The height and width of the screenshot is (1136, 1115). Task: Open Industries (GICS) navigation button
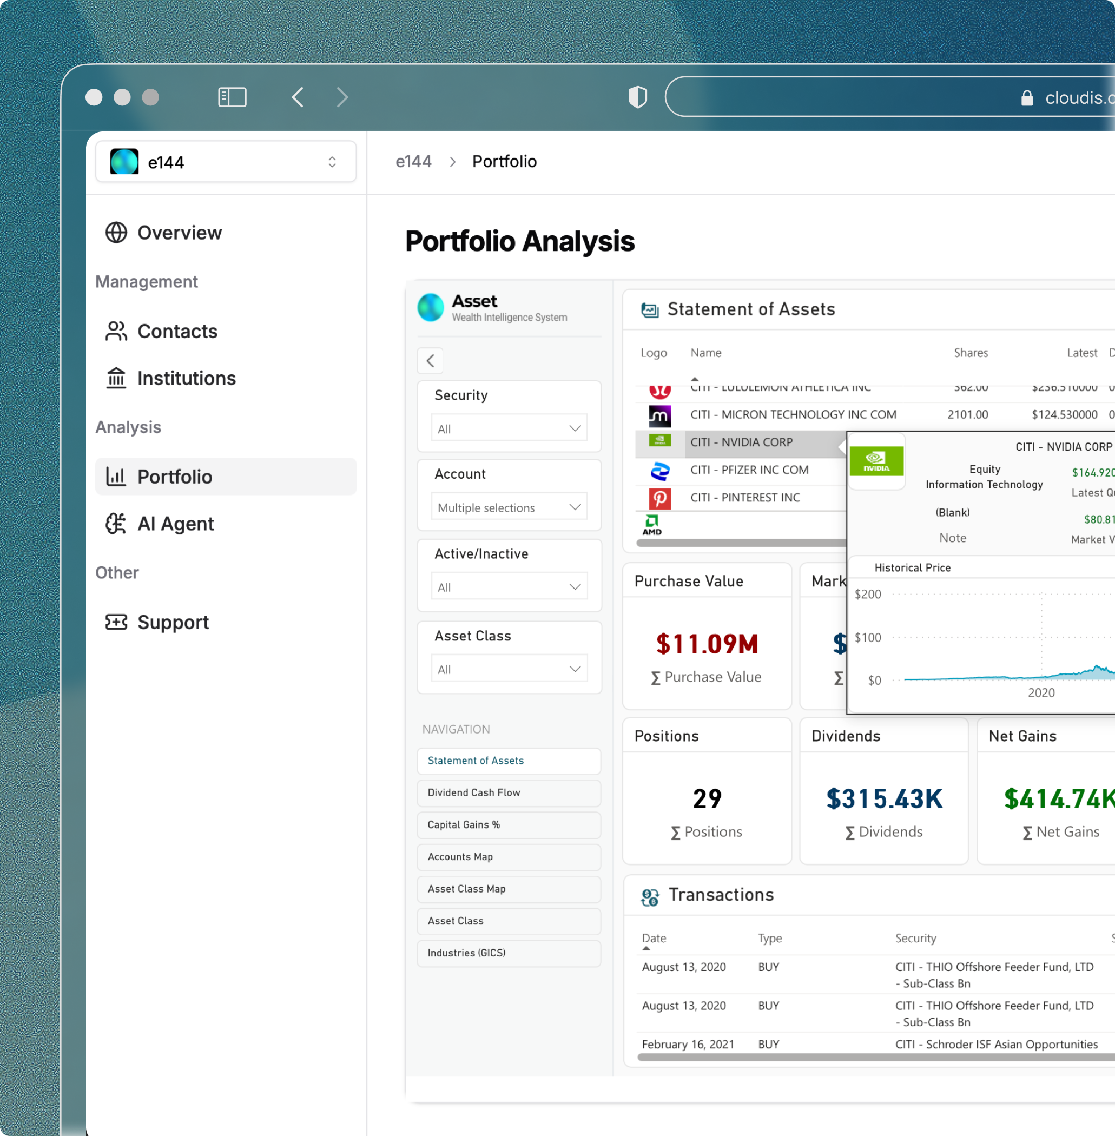pyautogui.click(x=509, y=953)
